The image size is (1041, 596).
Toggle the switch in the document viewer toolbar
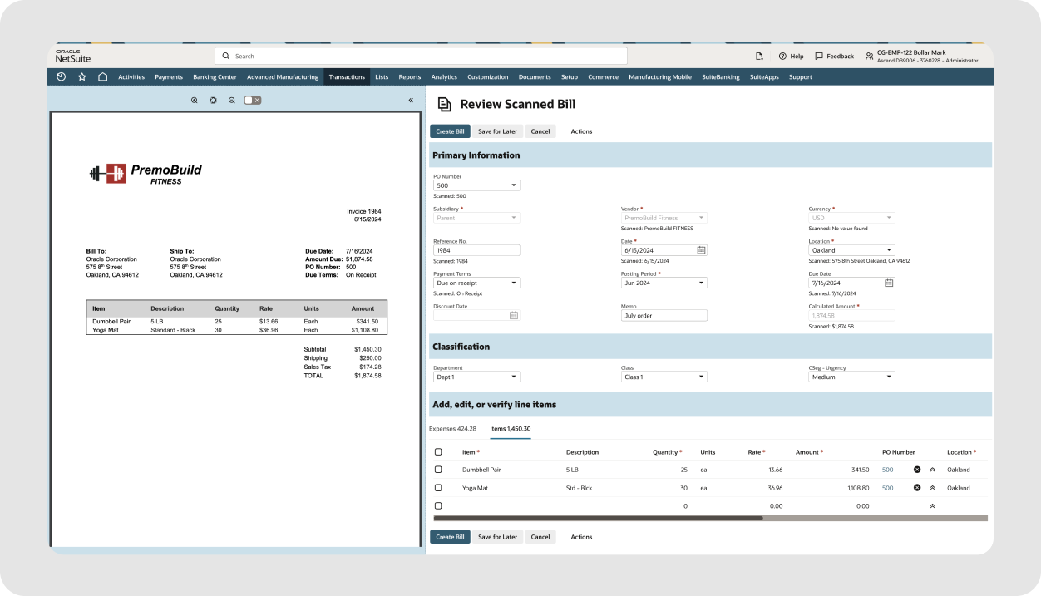252,99
